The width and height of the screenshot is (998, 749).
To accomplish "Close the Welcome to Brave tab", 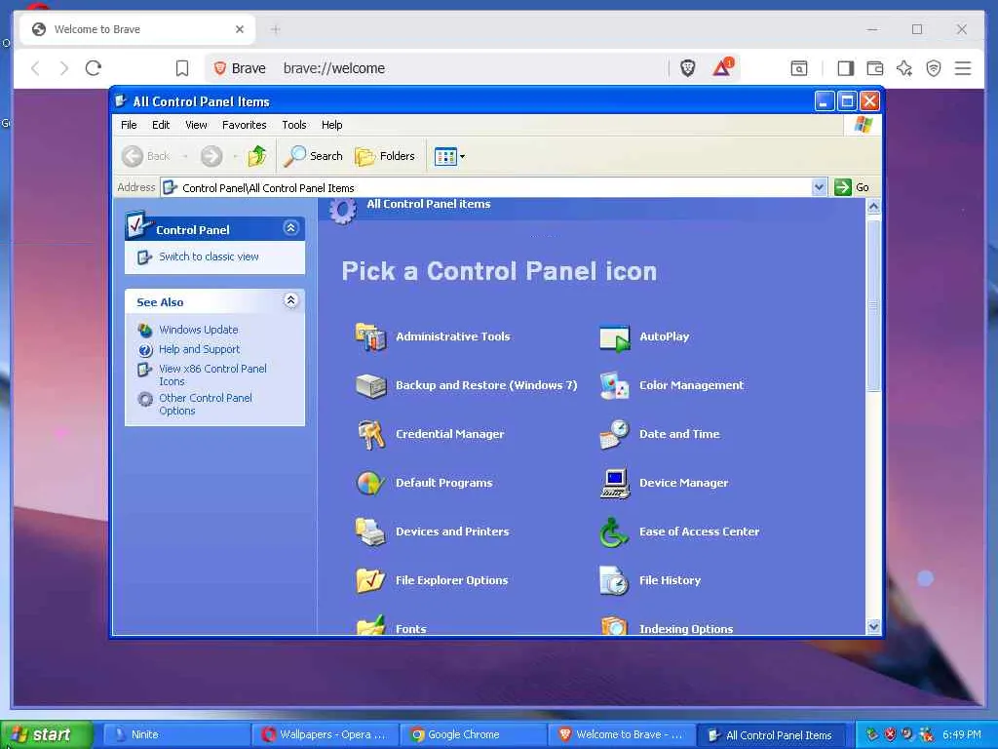I will click(240, 29).
